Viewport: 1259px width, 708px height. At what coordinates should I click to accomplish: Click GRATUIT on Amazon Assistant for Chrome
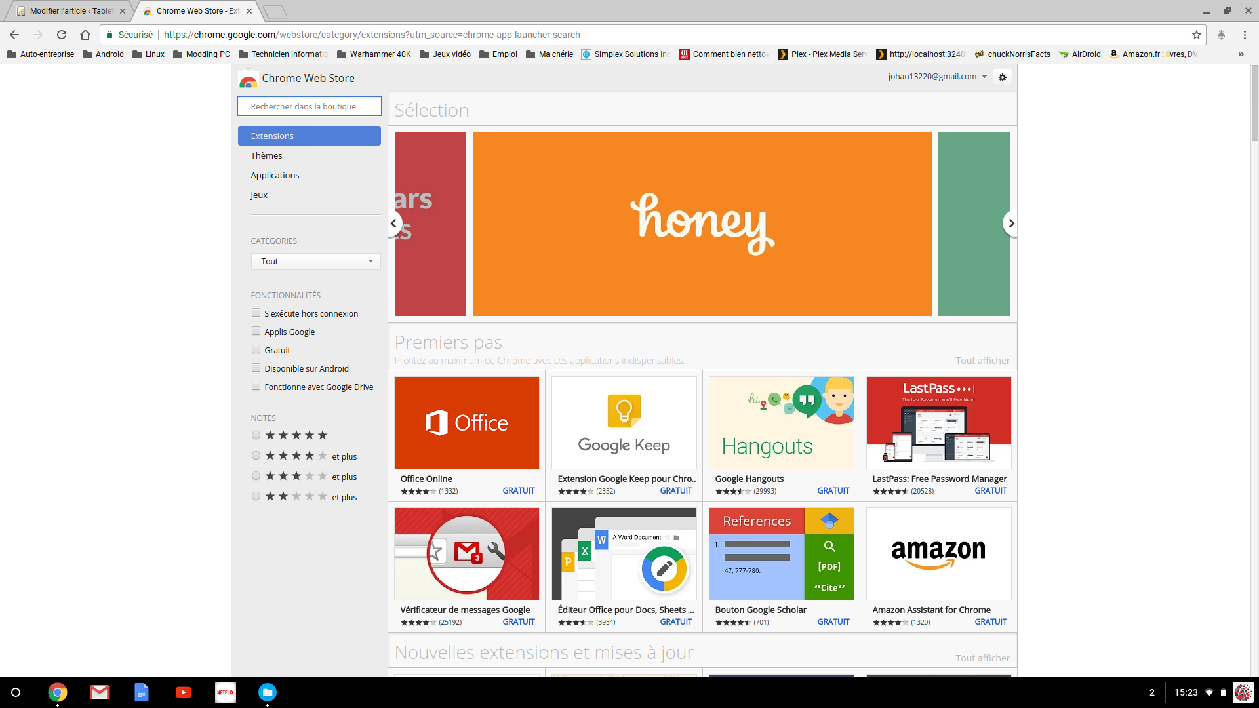(991, 622)
